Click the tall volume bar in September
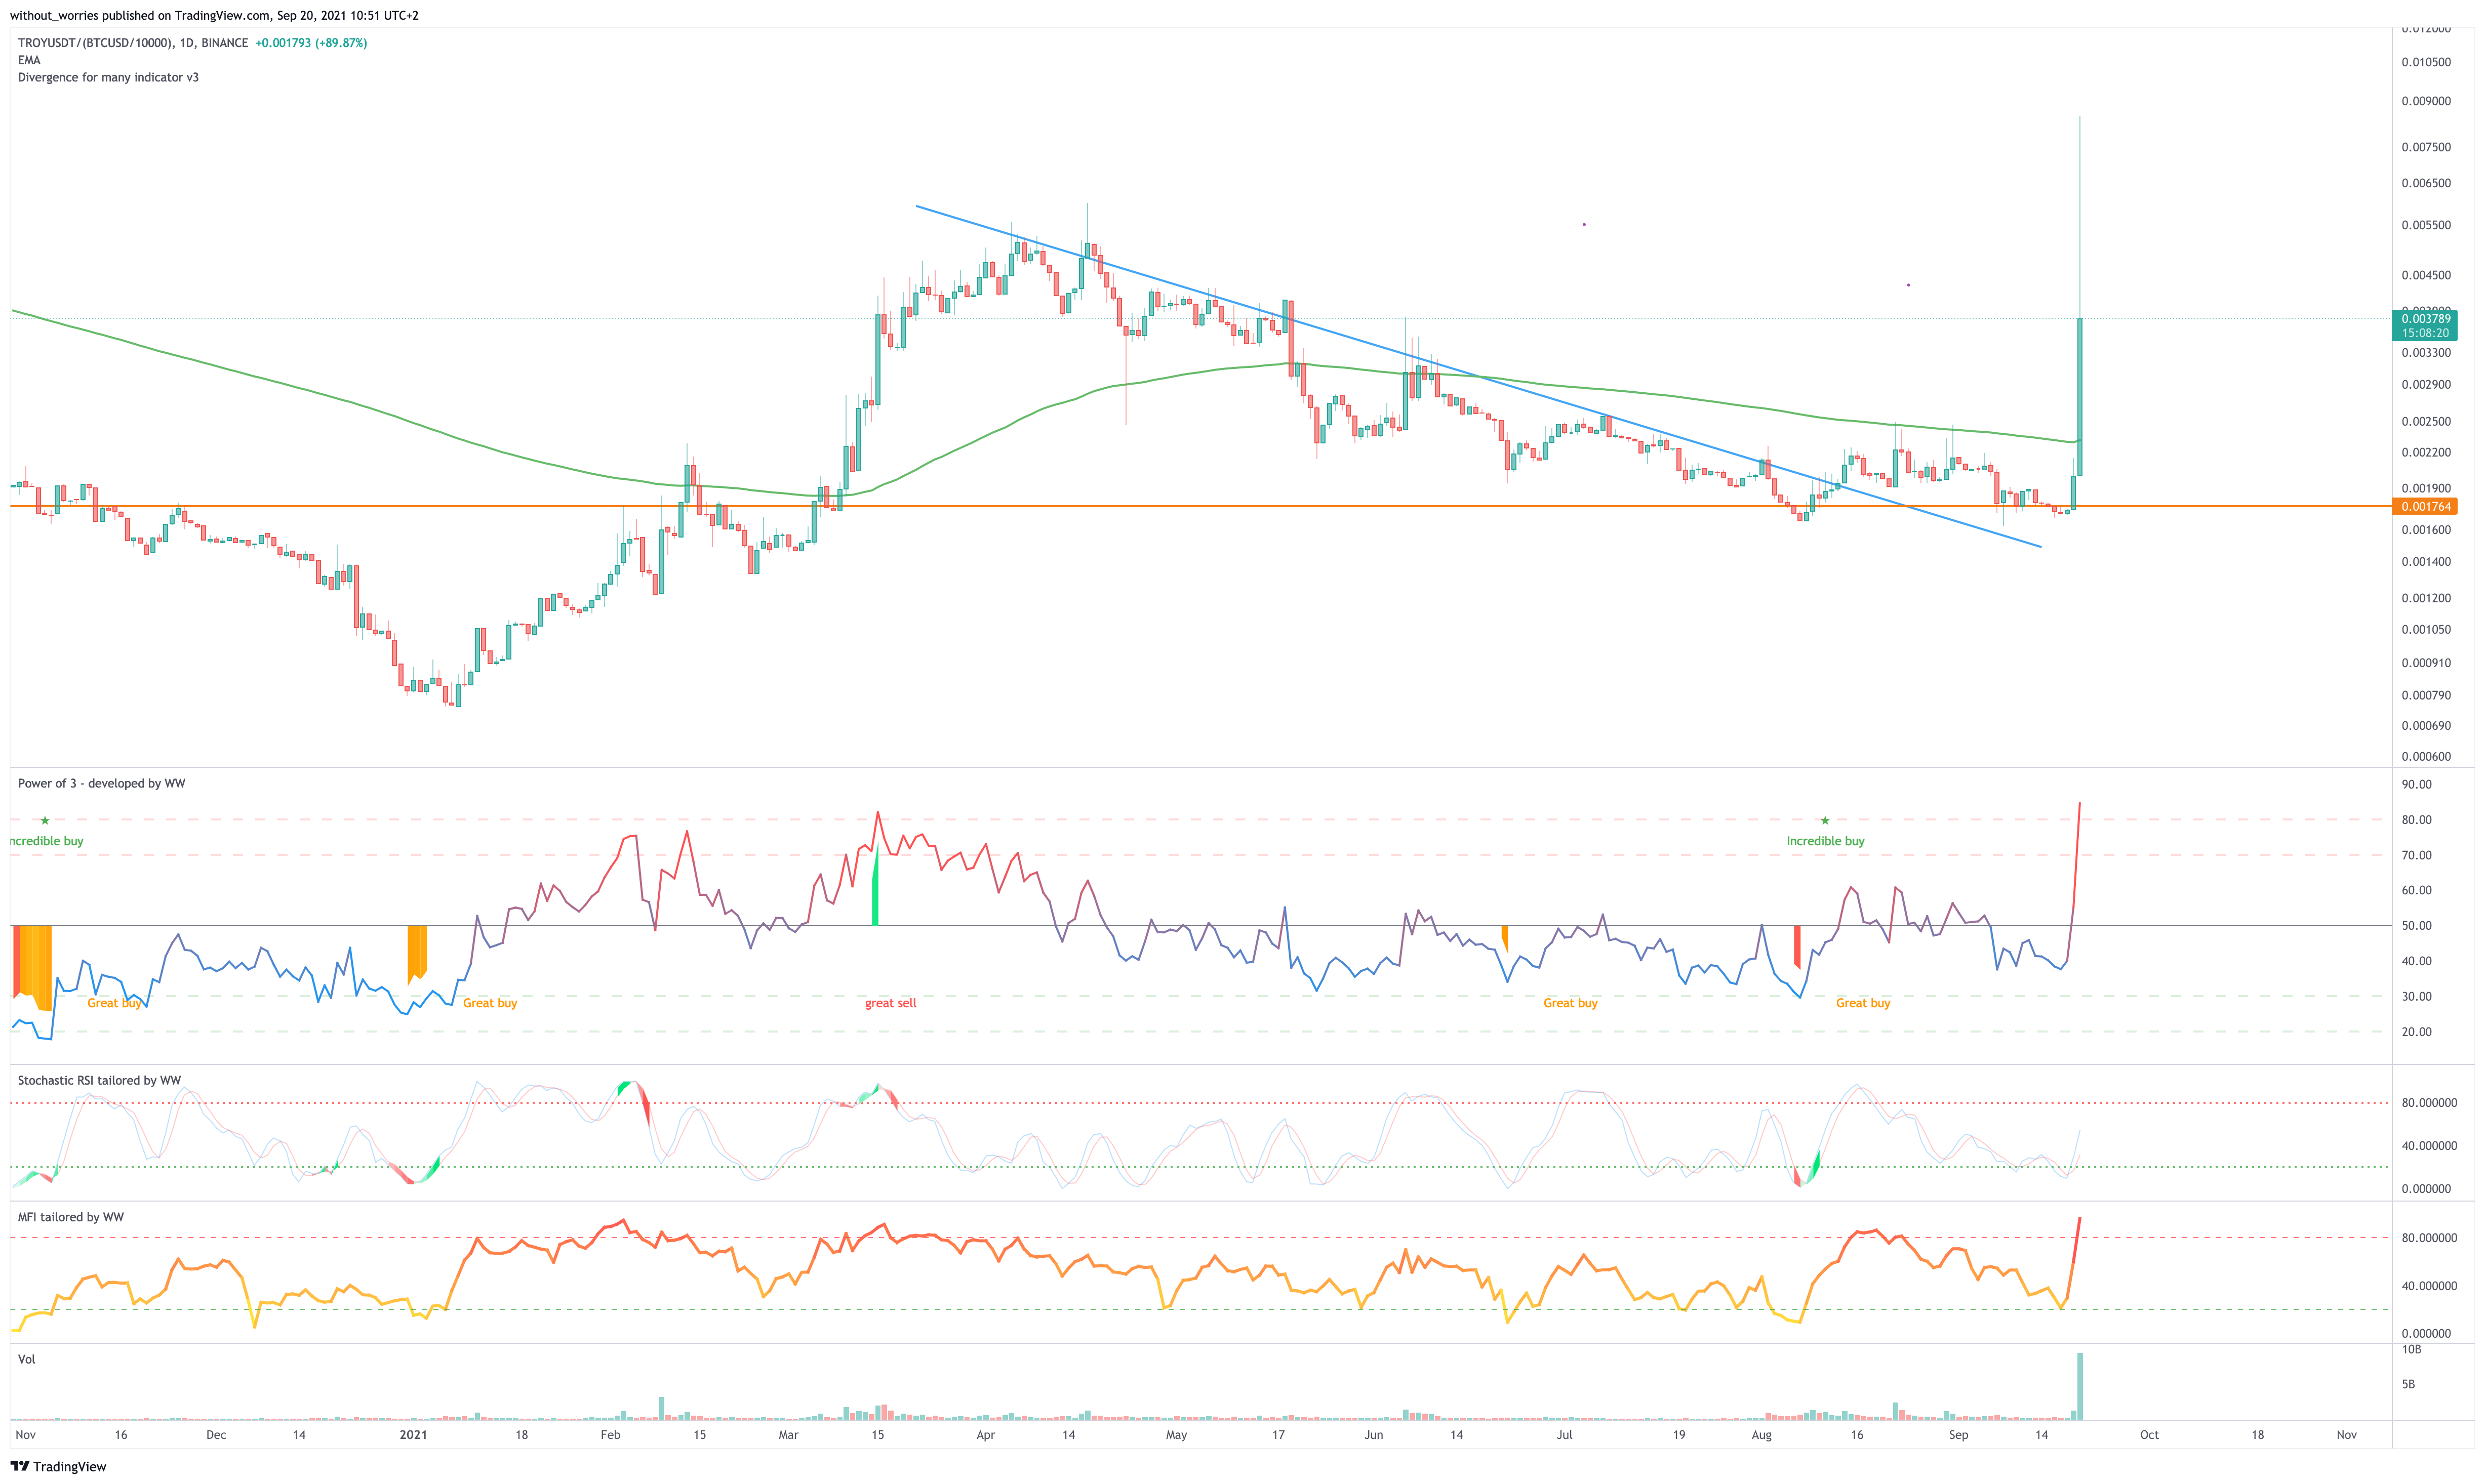This screenshot has height=1484, width=2485. click(x=2080, y=1386)
